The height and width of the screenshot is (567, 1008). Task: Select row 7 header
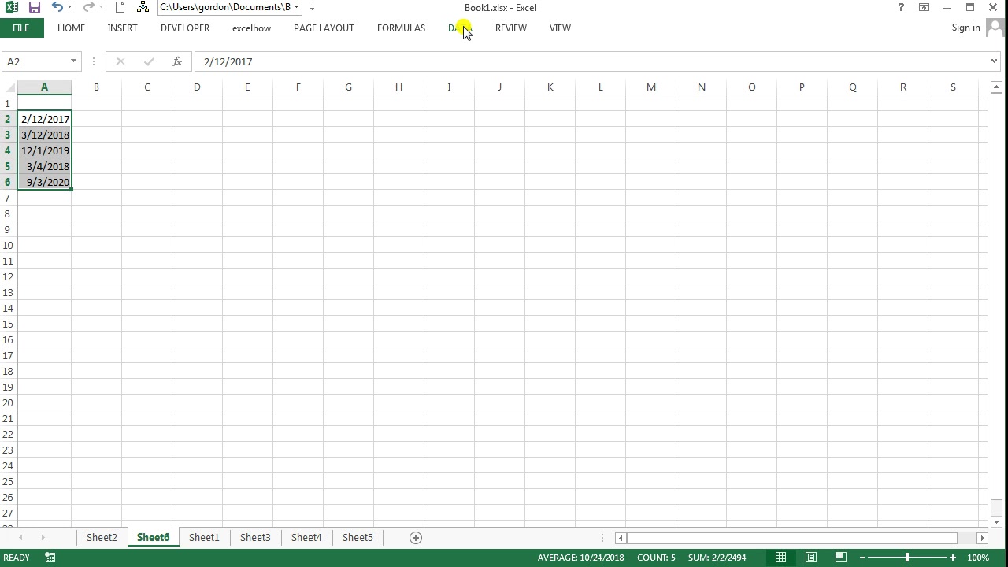[8, 198]
